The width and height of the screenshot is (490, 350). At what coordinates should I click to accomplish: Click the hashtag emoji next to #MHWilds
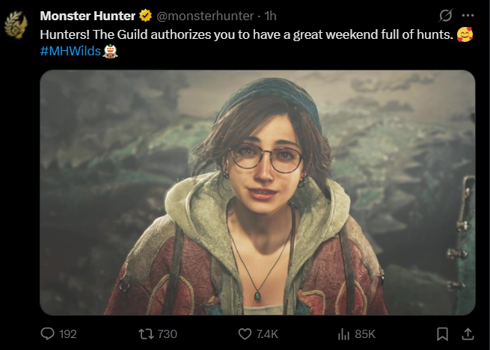pyautogui.click(x=110, y=50)
